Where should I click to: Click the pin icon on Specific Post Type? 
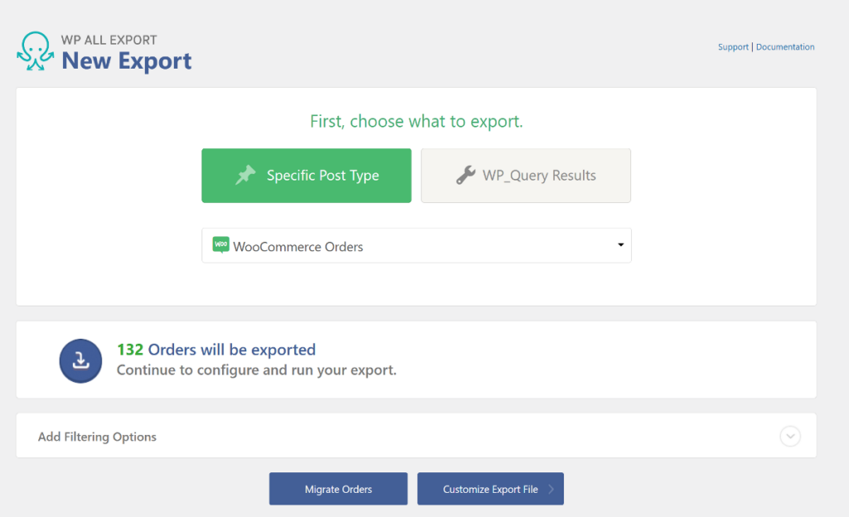click(245, 175)
